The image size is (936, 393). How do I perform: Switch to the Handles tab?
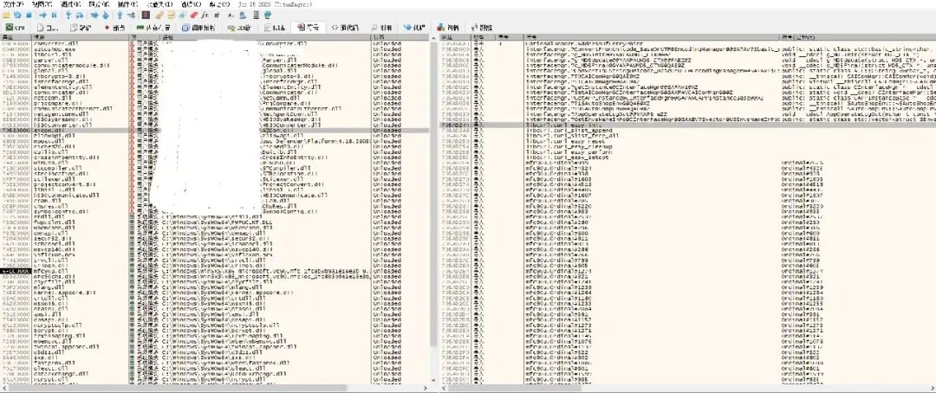(x=449, y=28)
